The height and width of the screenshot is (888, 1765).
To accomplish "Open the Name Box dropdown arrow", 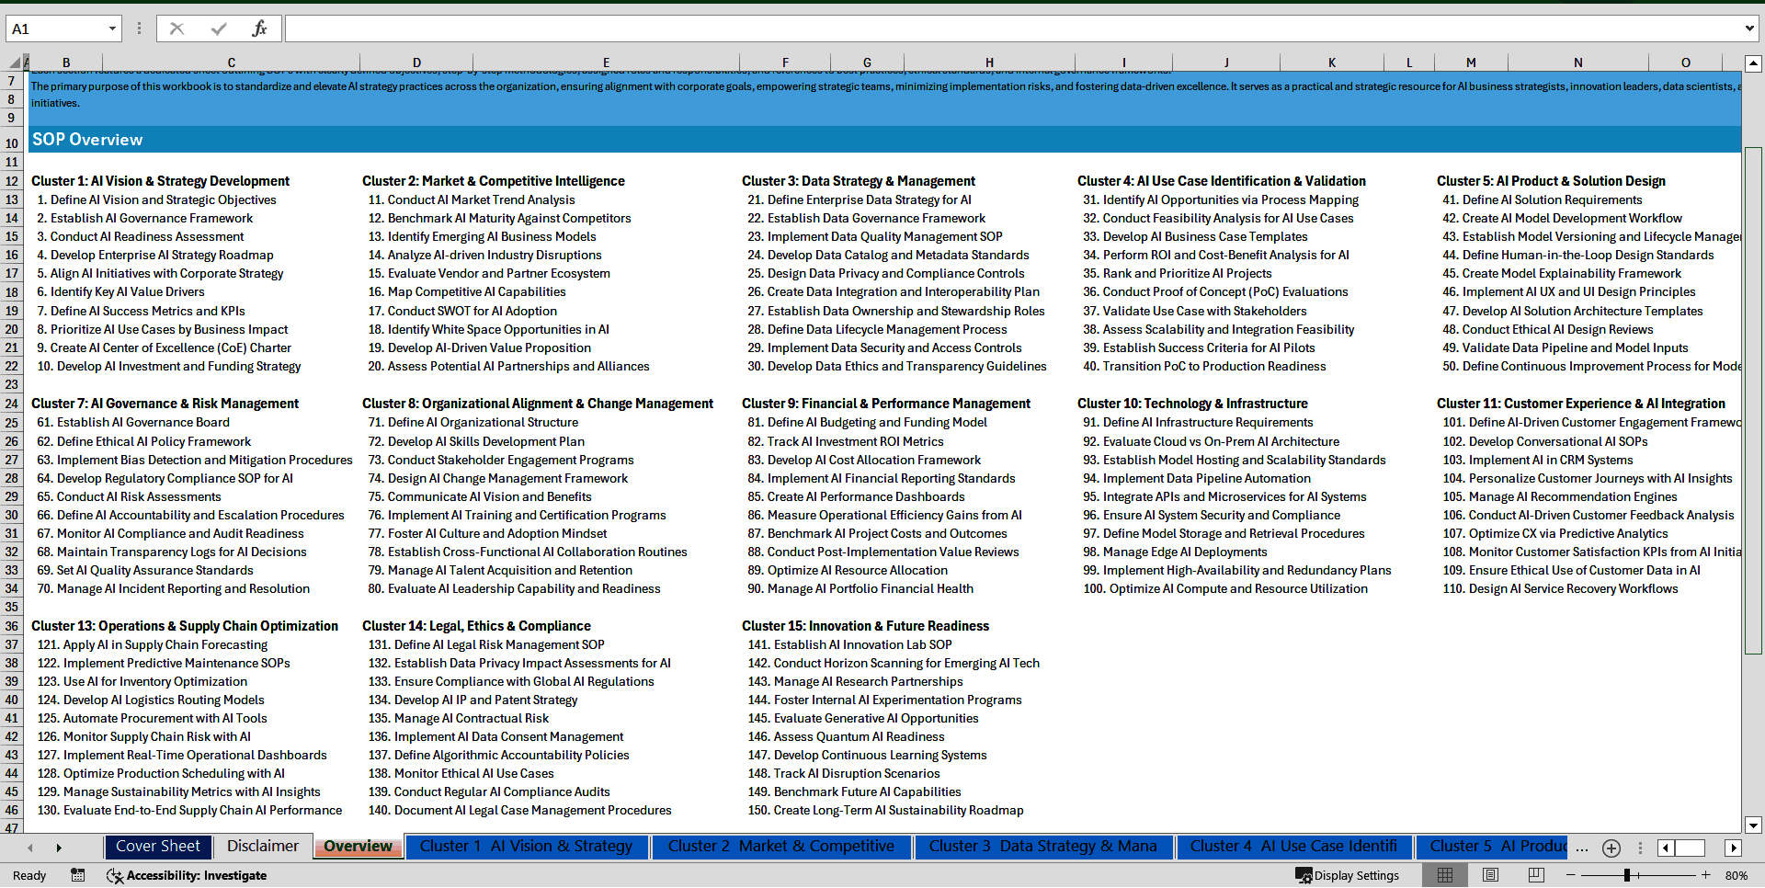I will (114, 28).
